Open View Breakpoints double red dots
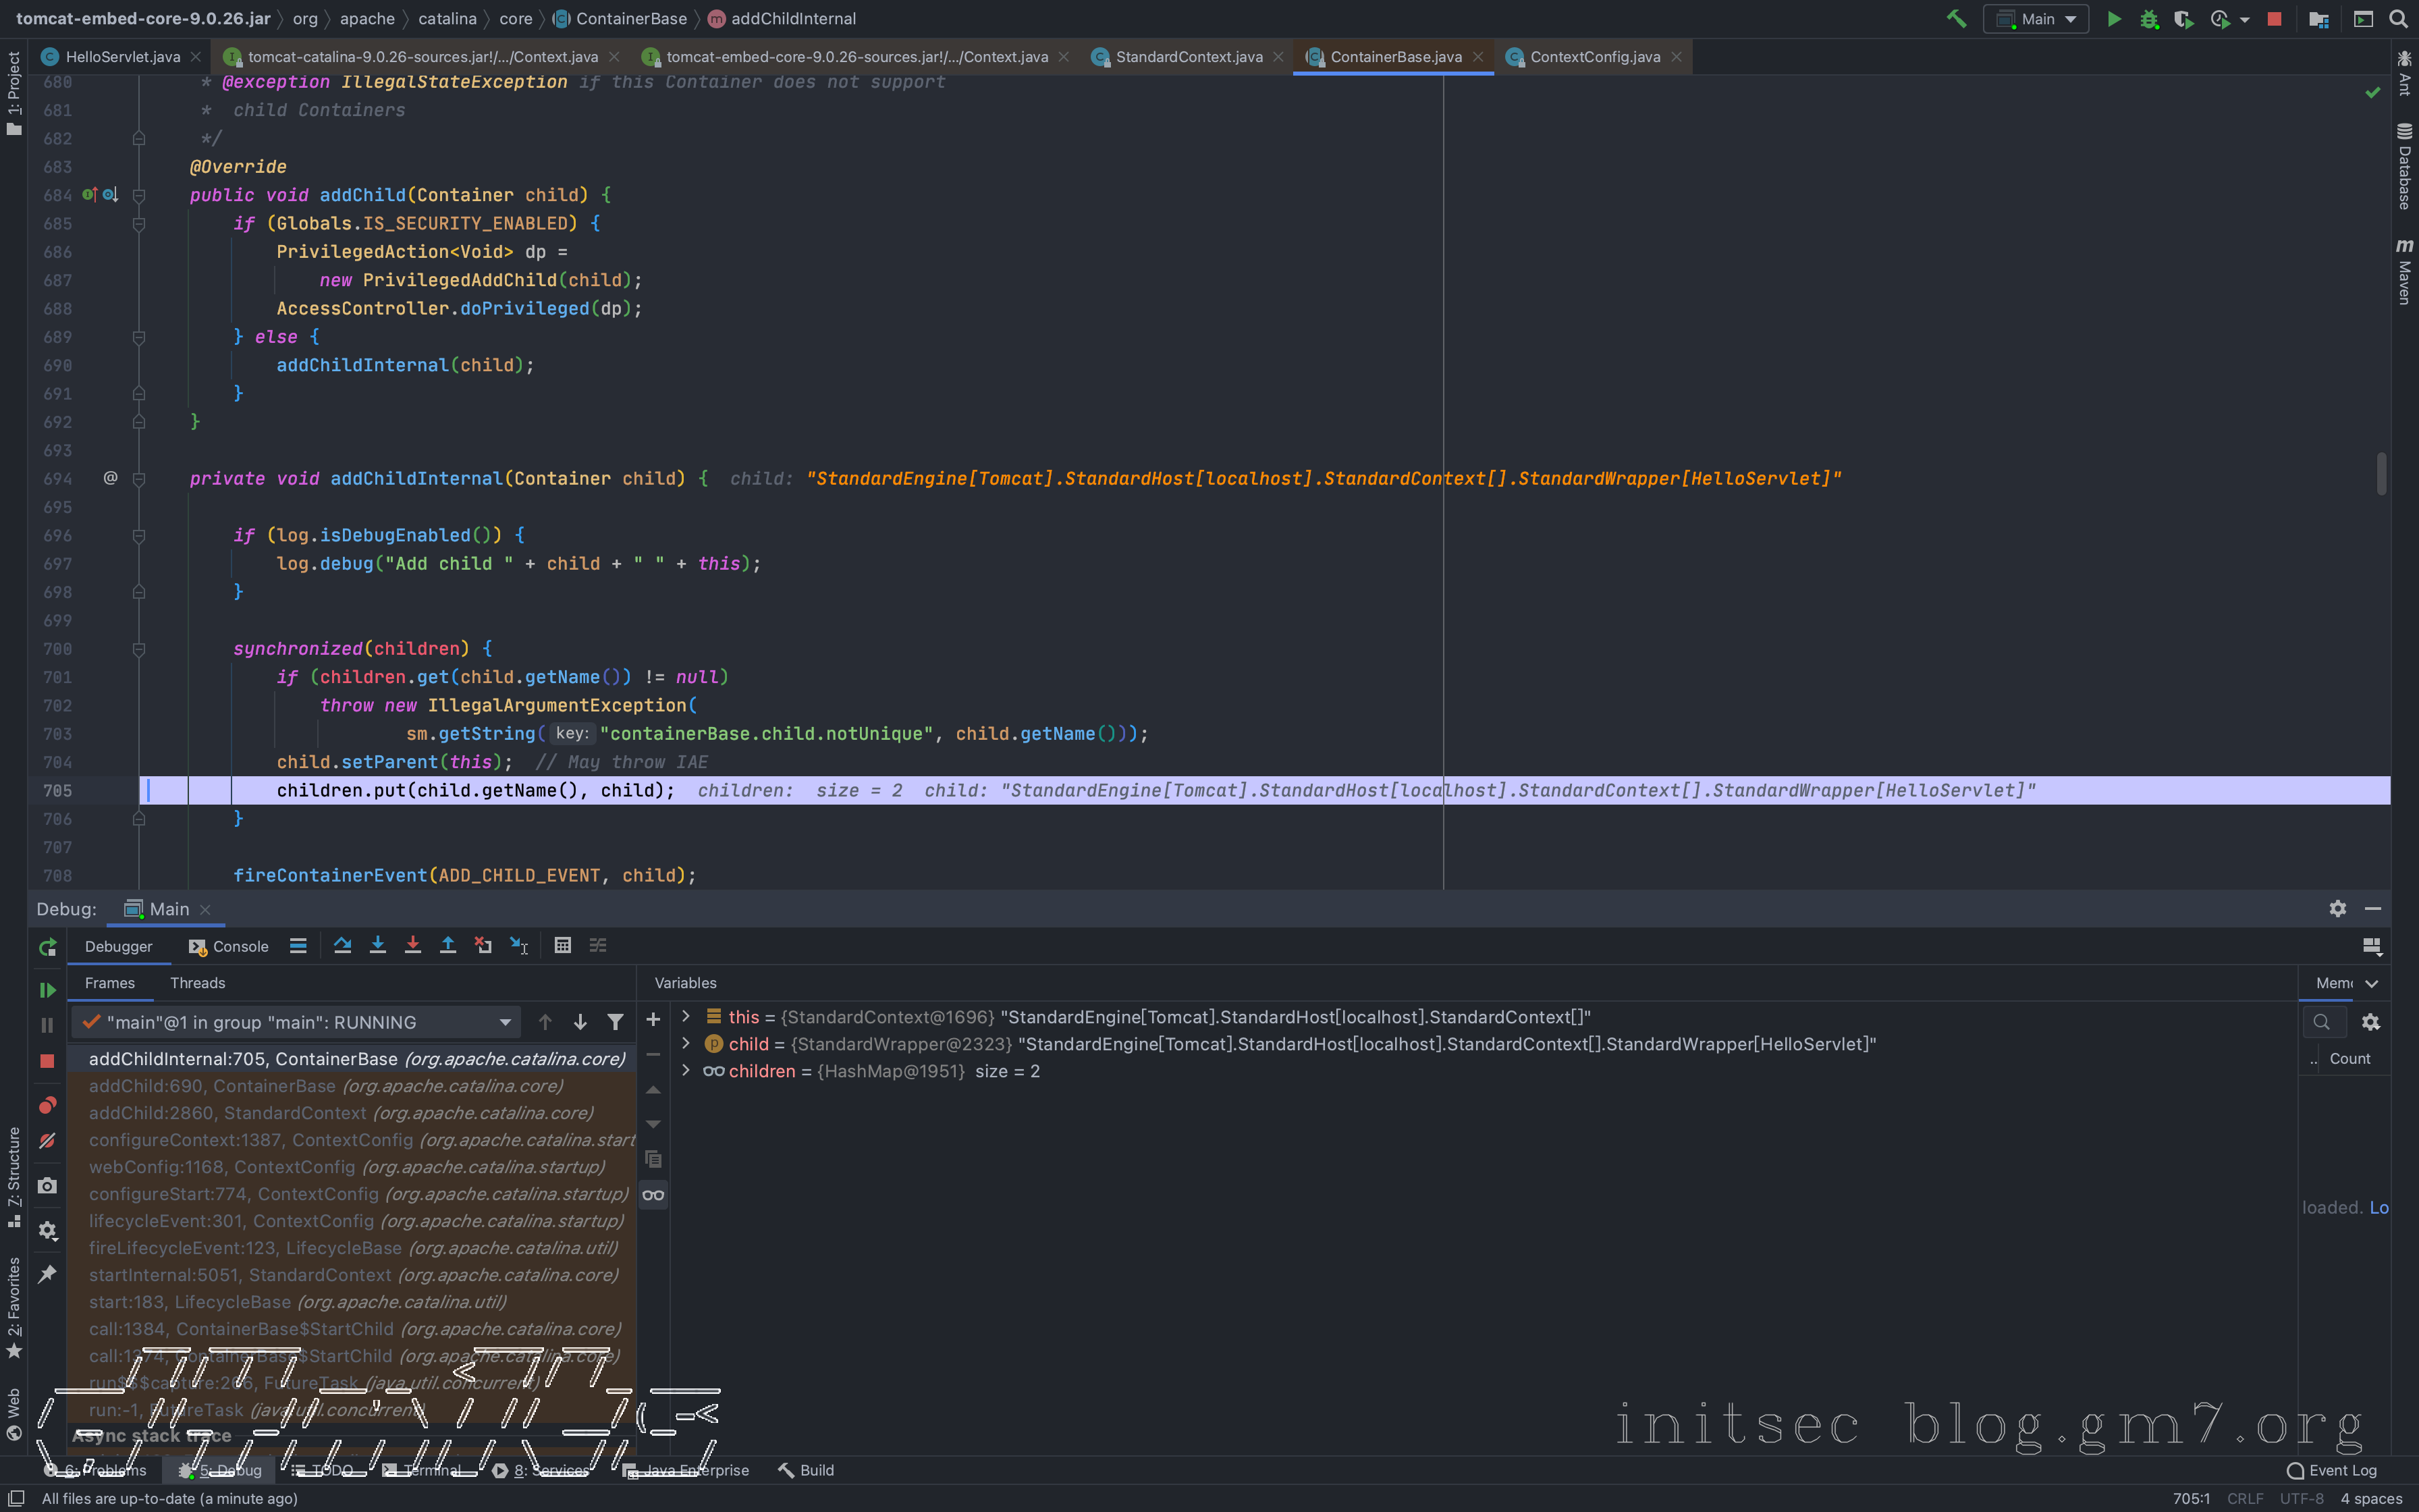The width and height of the screenshot is (2419, 1512). click(x=47, y=1105)
